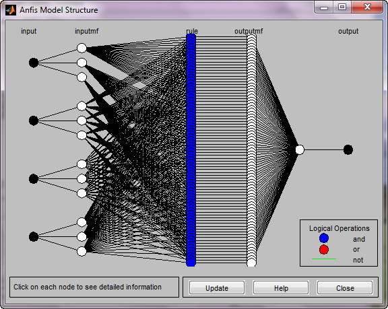The image size is (388, 309).
Task: Open Help for Anfis structure
Action: [281, 287]
